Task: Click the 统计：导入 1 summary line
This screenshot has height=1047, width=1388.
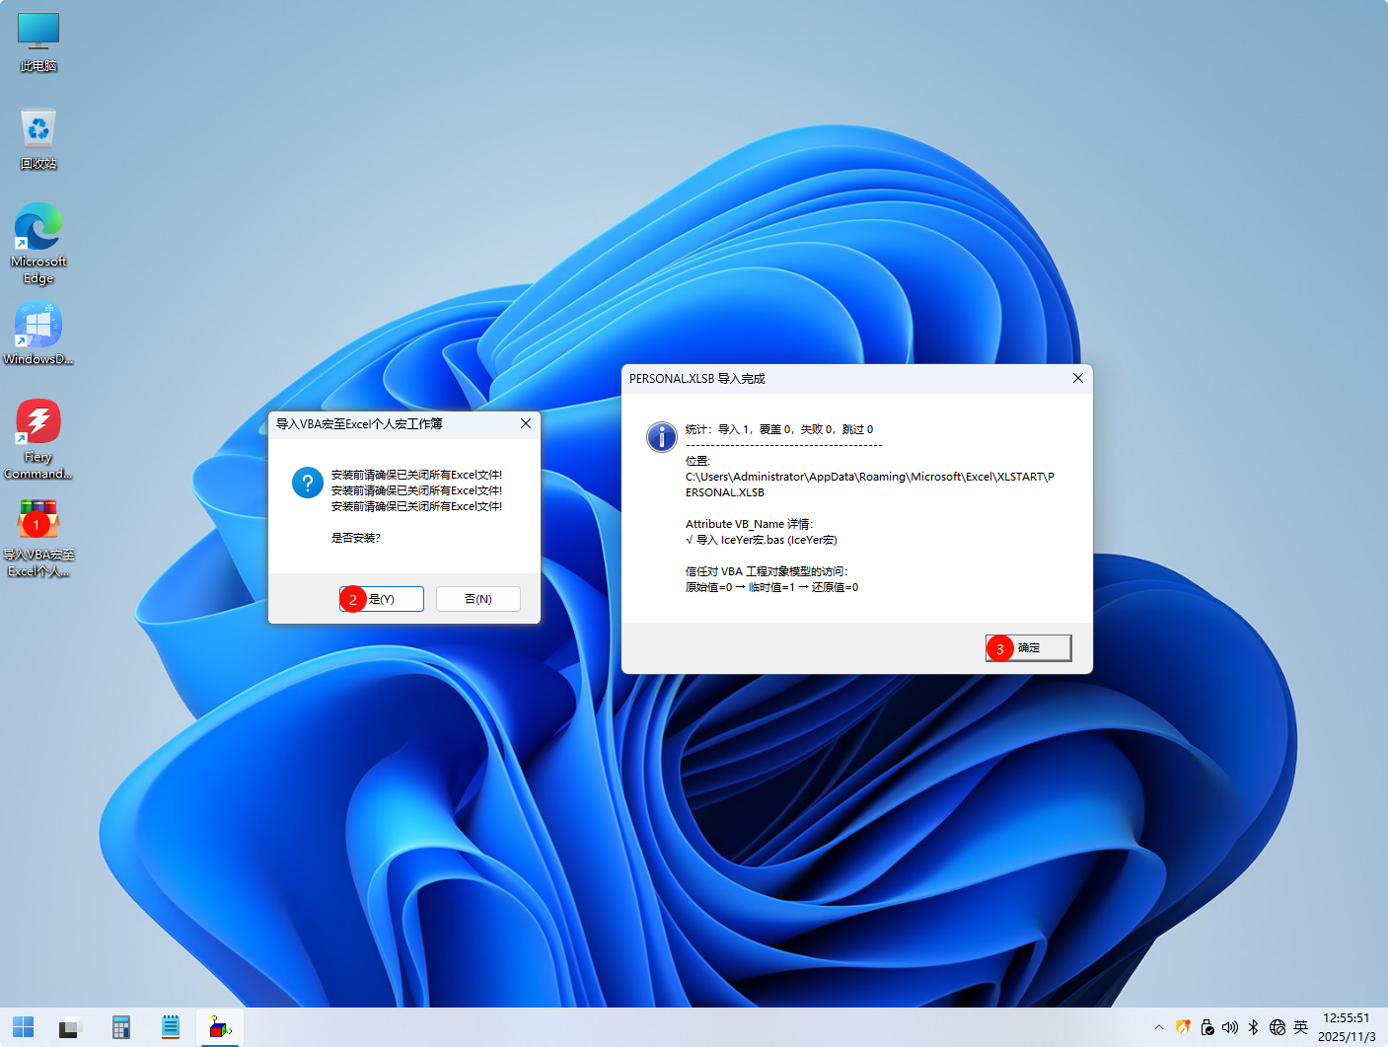Action: click(x=779, y=429)
